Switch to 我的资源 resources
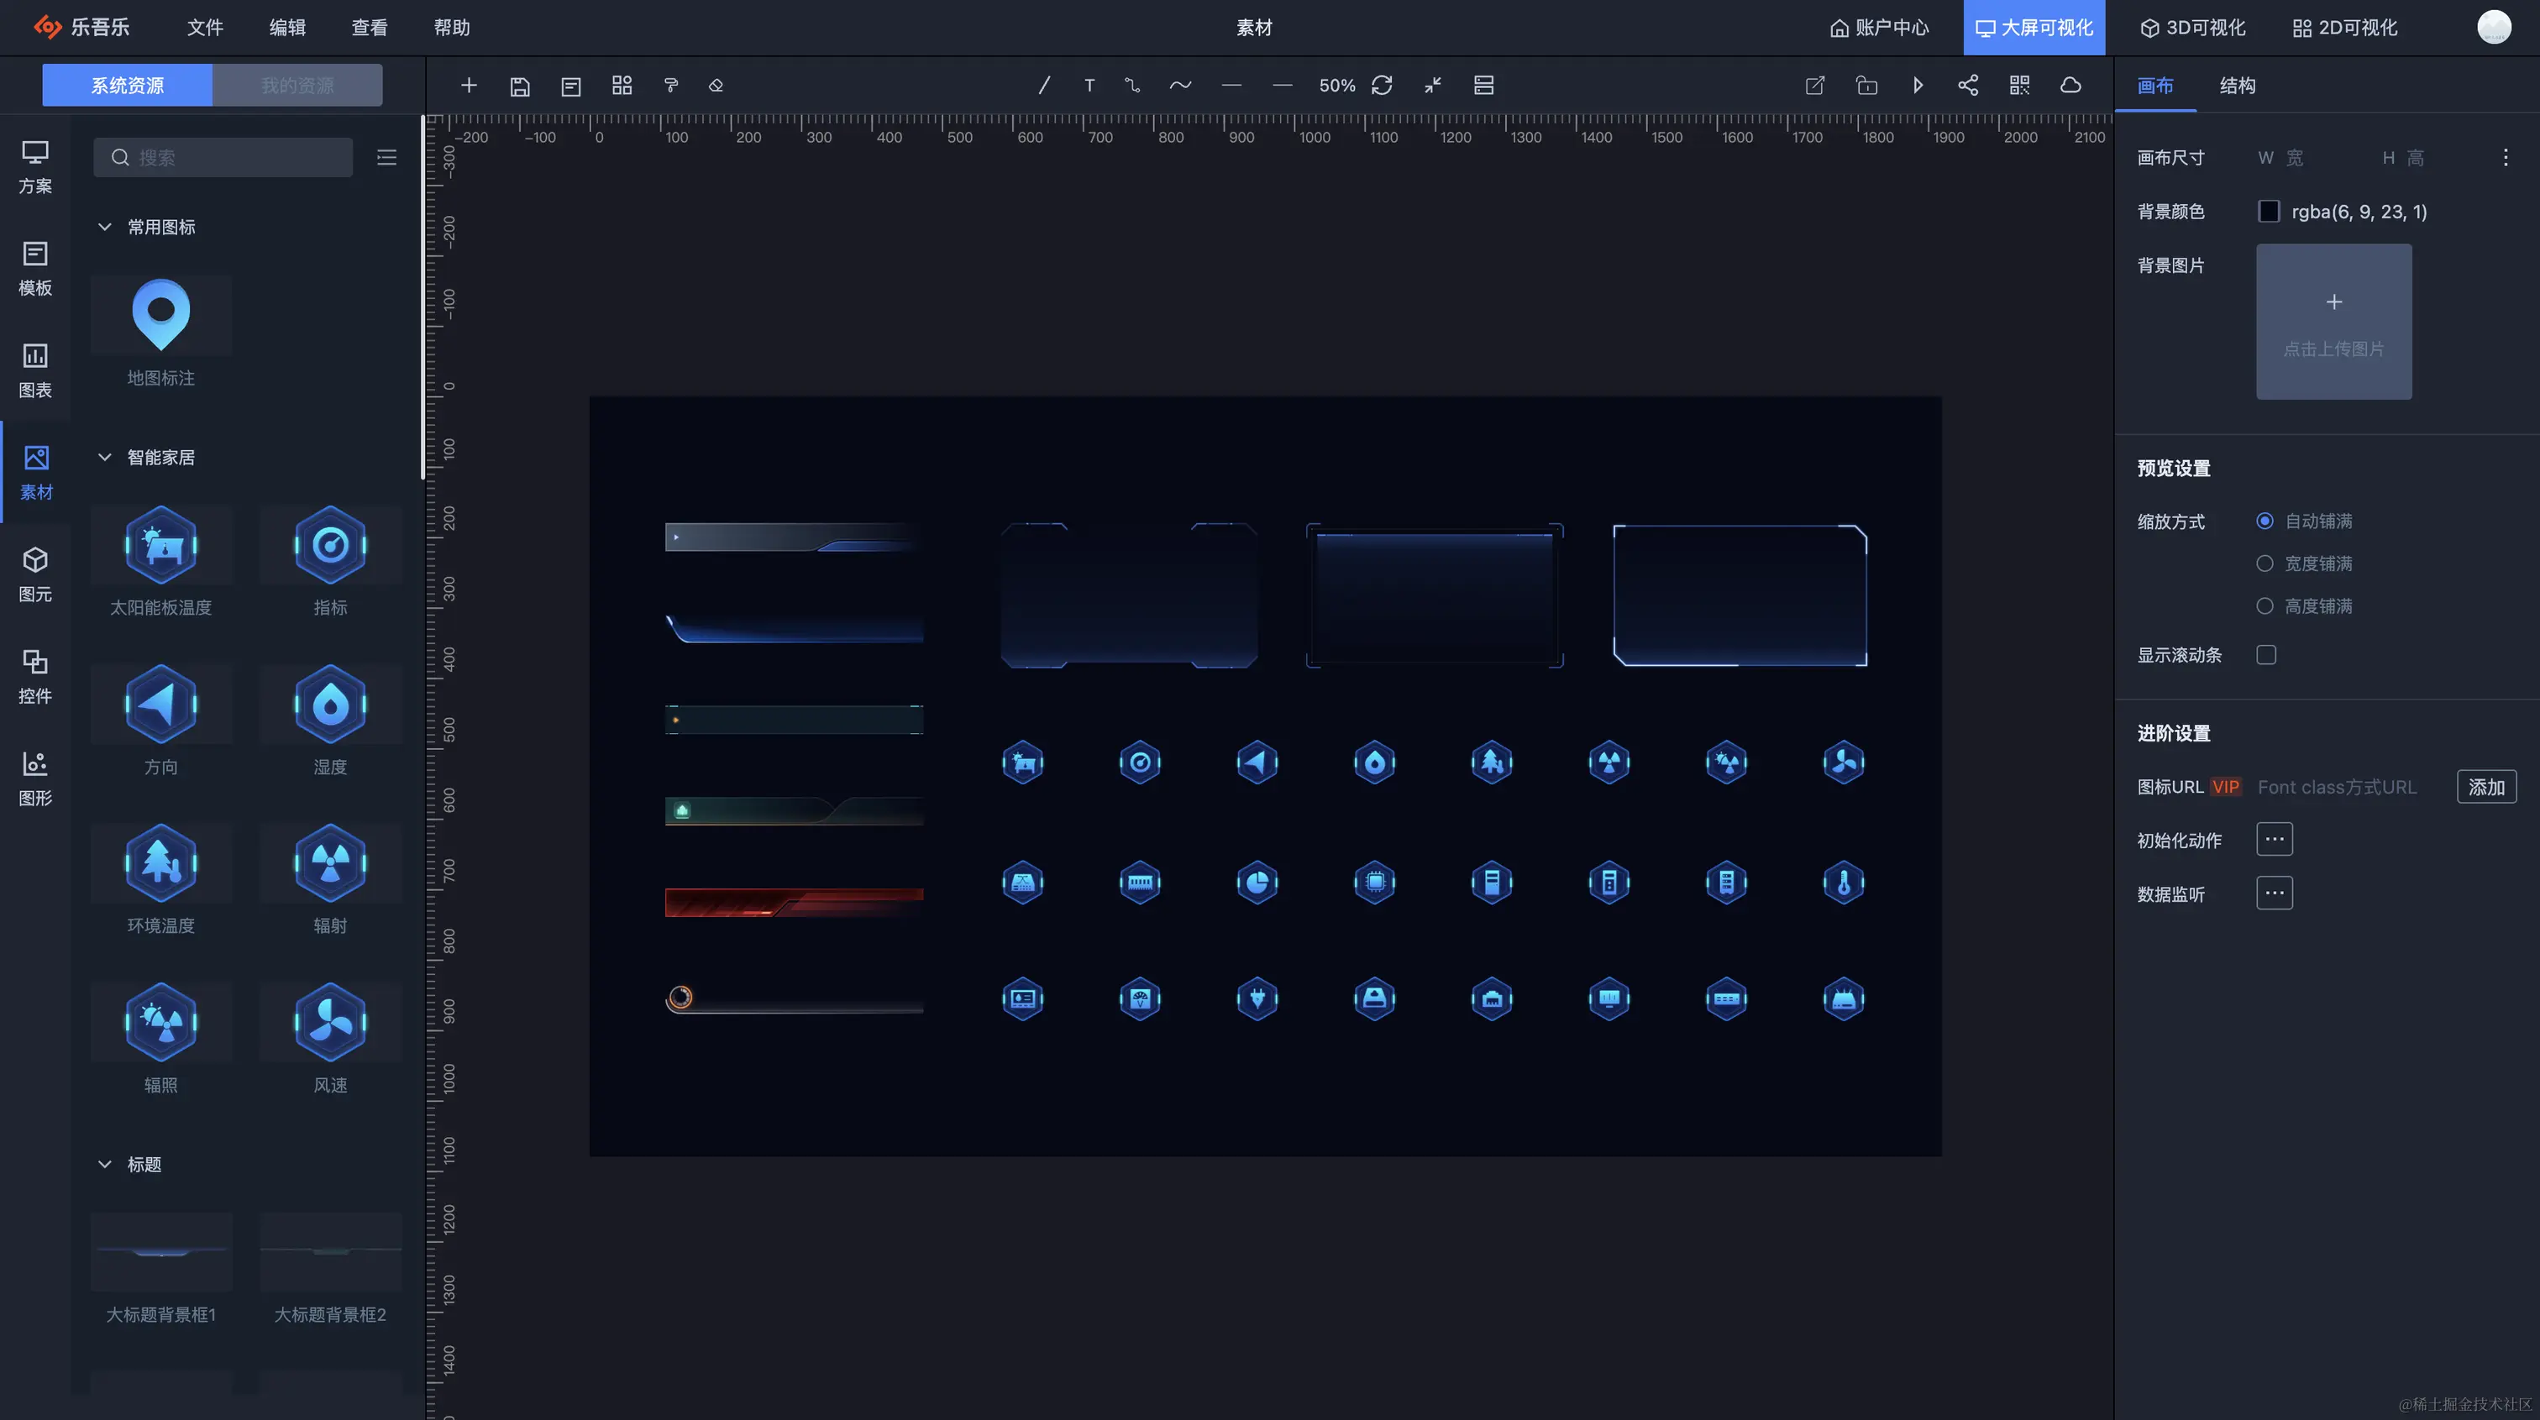 [297, 86]
